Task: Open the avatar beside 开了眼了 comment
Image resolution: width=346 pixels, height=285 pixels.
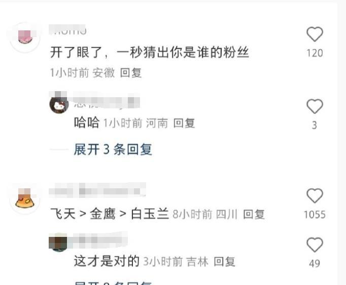Action: [25, 37]
